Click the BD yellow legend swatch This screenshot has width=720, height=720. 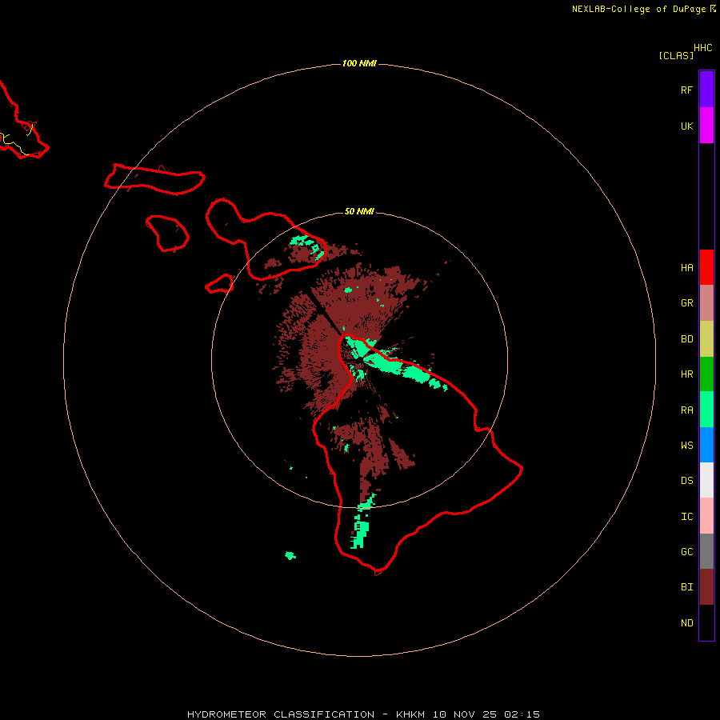coord(706,339)
